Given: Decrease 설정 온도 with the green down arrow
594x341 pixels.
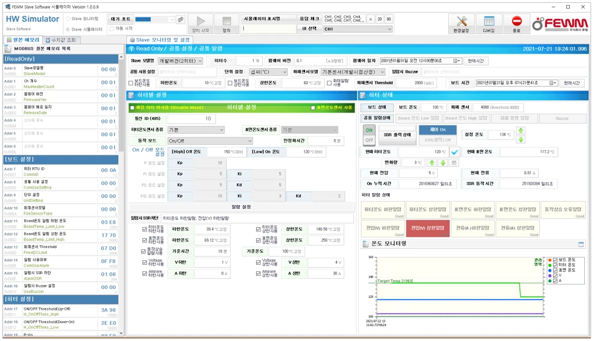Looking at the screenshot, I should tap(521, 140).
